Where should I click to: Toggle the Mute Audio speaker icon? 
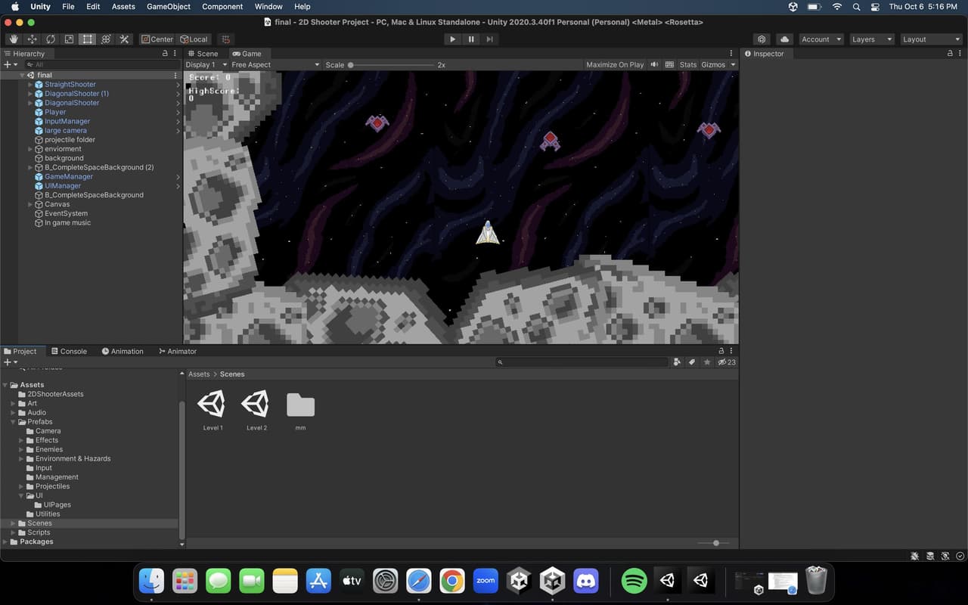click(x=654, y=65)
